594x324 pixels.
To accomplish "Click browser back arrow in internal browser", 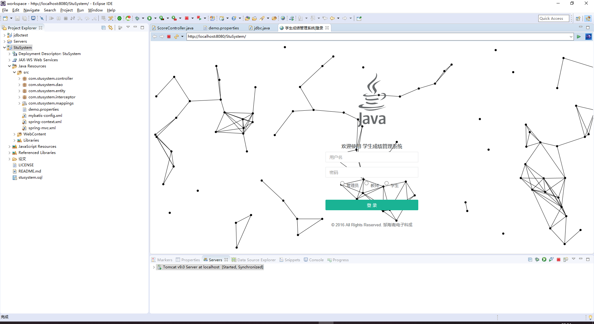I will coord(155,36).
